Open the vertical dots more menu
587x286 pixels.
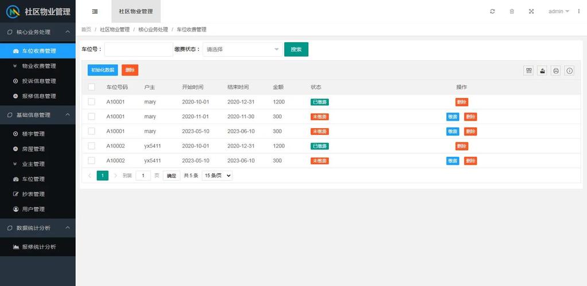pyautogui.click(x=579, y=11)
